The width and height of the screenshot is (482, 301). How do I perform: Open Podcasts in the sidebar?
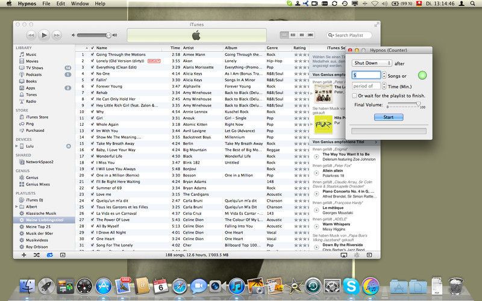pos(34,75)
